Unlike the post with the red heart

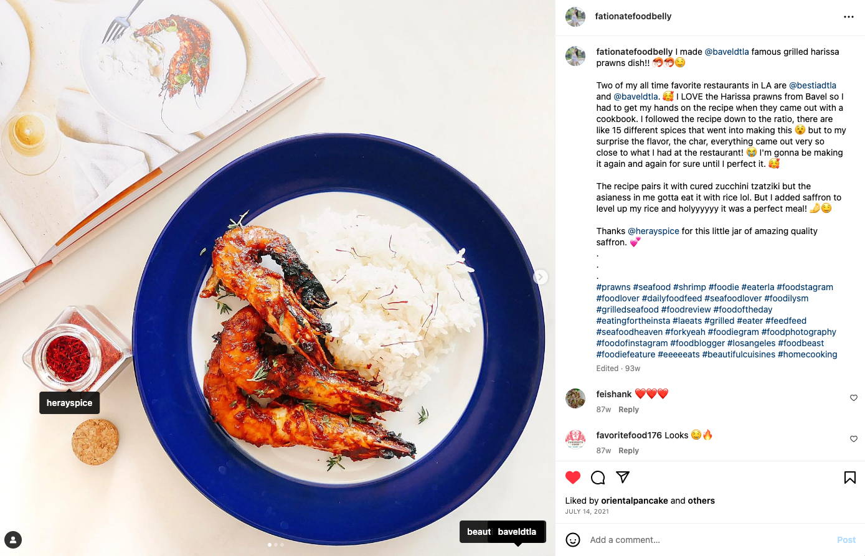[x=573, y=478]
